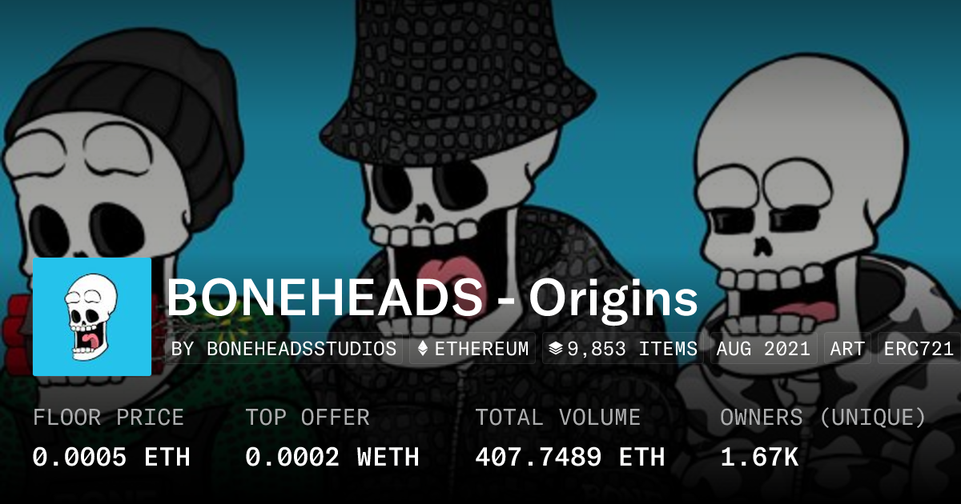Click the OWNERS (UNIQUE) label
The height and width of the screenshot is (504, 961).
click(x=823, y=418)
